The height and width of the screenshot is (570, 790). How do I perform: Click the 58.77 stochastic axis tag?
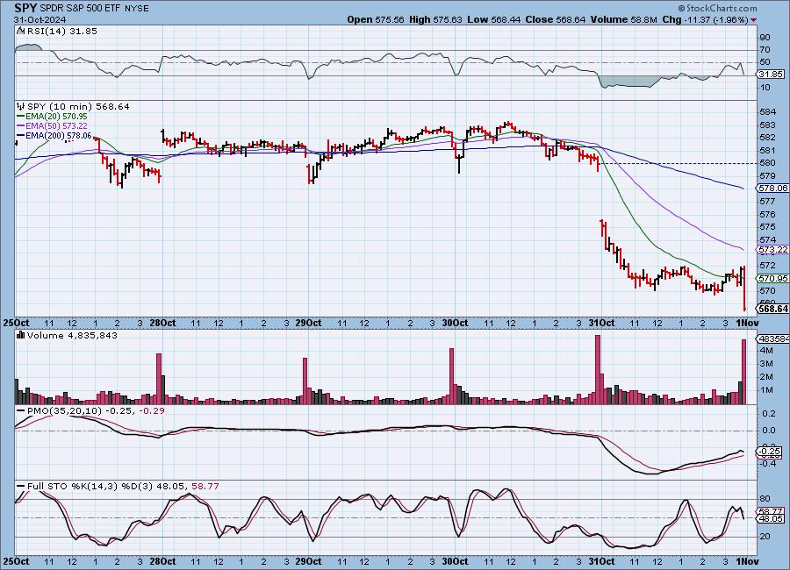click(x=772, y=510)
